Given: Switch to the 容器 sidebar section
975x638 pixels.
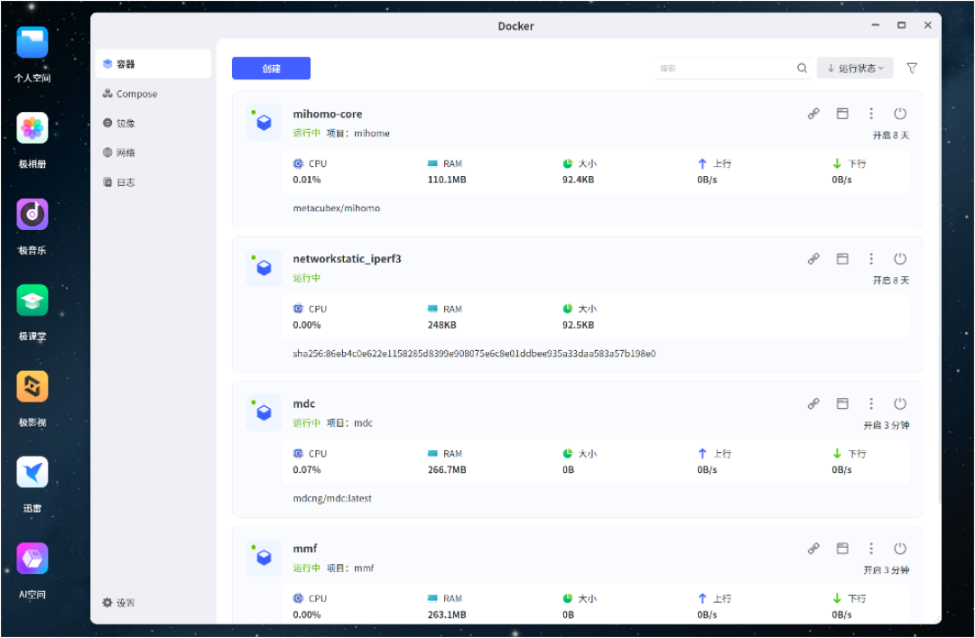Looking at the screenshot, I should point(153,64).
